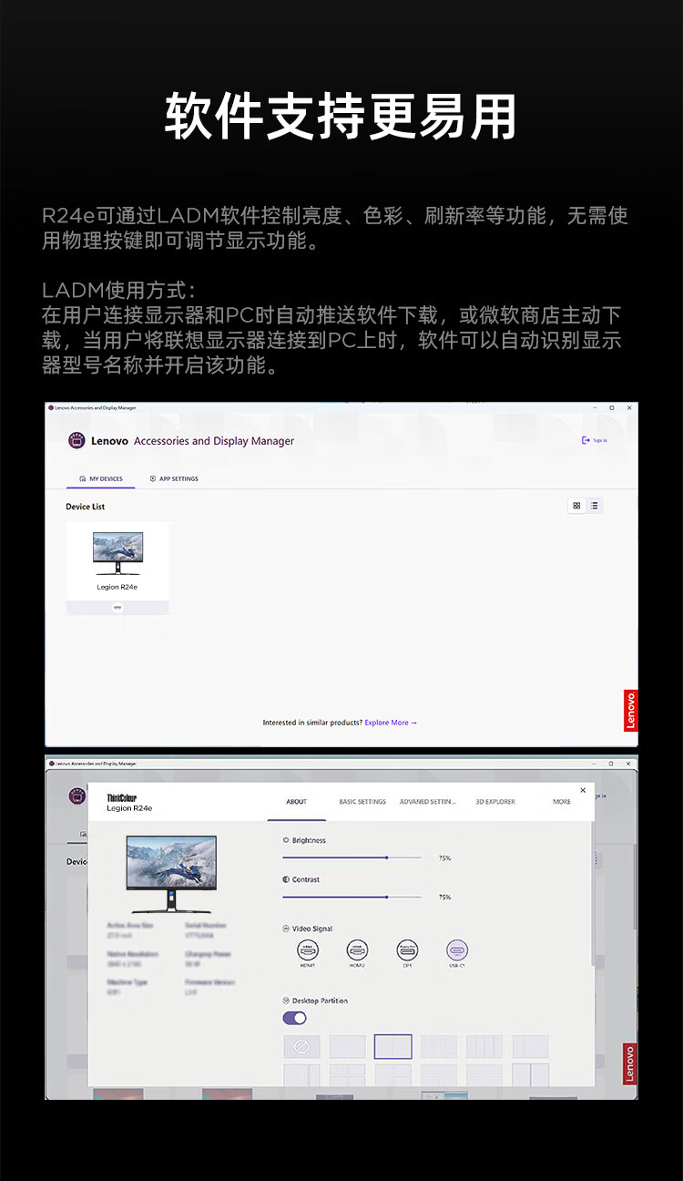Click 'Accessories and Display Manager' title in the upper window
This screenshot has width=683, height=1181.
coord(214,441)
